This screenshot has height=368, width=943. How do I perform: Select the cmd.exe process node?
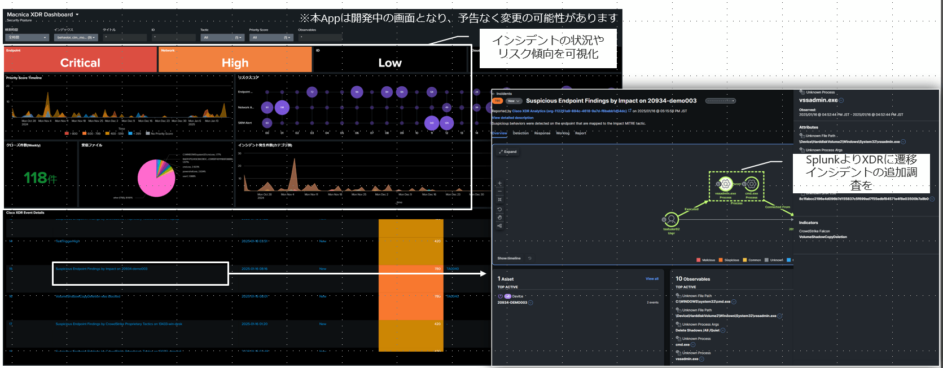[x=751, y=184]
